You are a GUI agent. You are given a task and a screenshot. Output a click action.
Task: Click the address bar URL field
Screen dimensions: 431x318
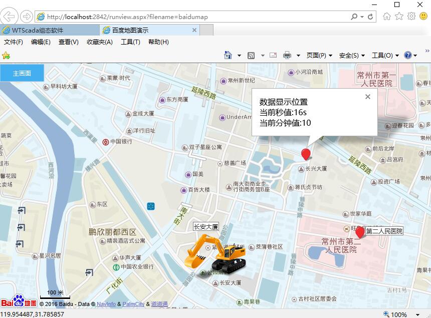pyautogui.click(x=192, y=17)
